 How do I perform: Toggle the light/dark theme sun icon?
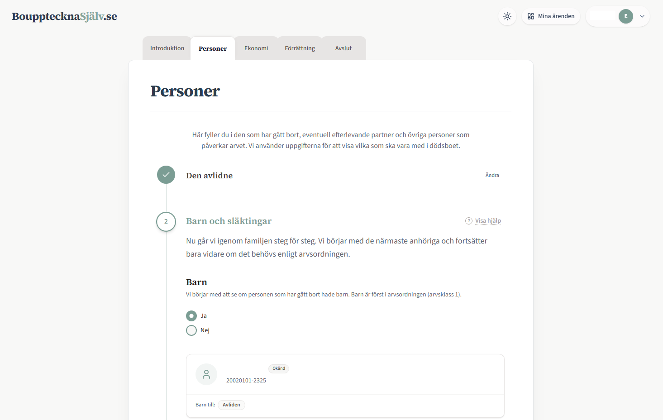507,16
